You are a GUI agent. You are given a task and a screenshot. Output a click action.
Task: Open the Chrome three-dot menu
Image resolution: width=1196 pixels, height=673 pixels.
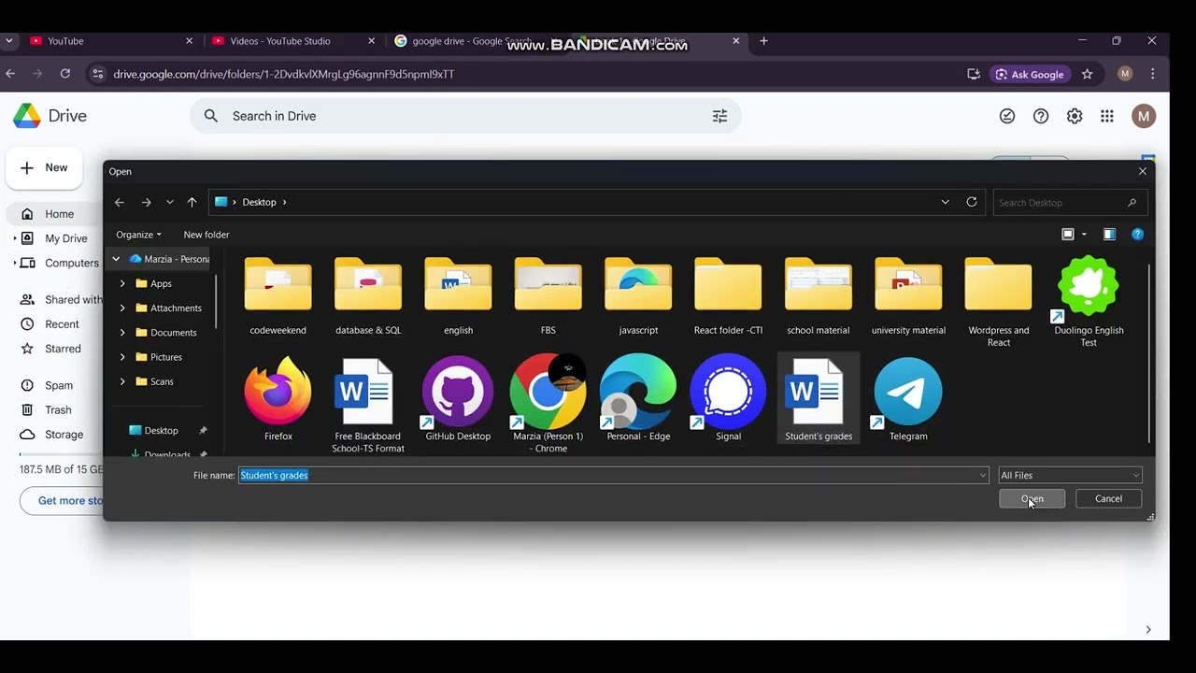pos(1153,74)
